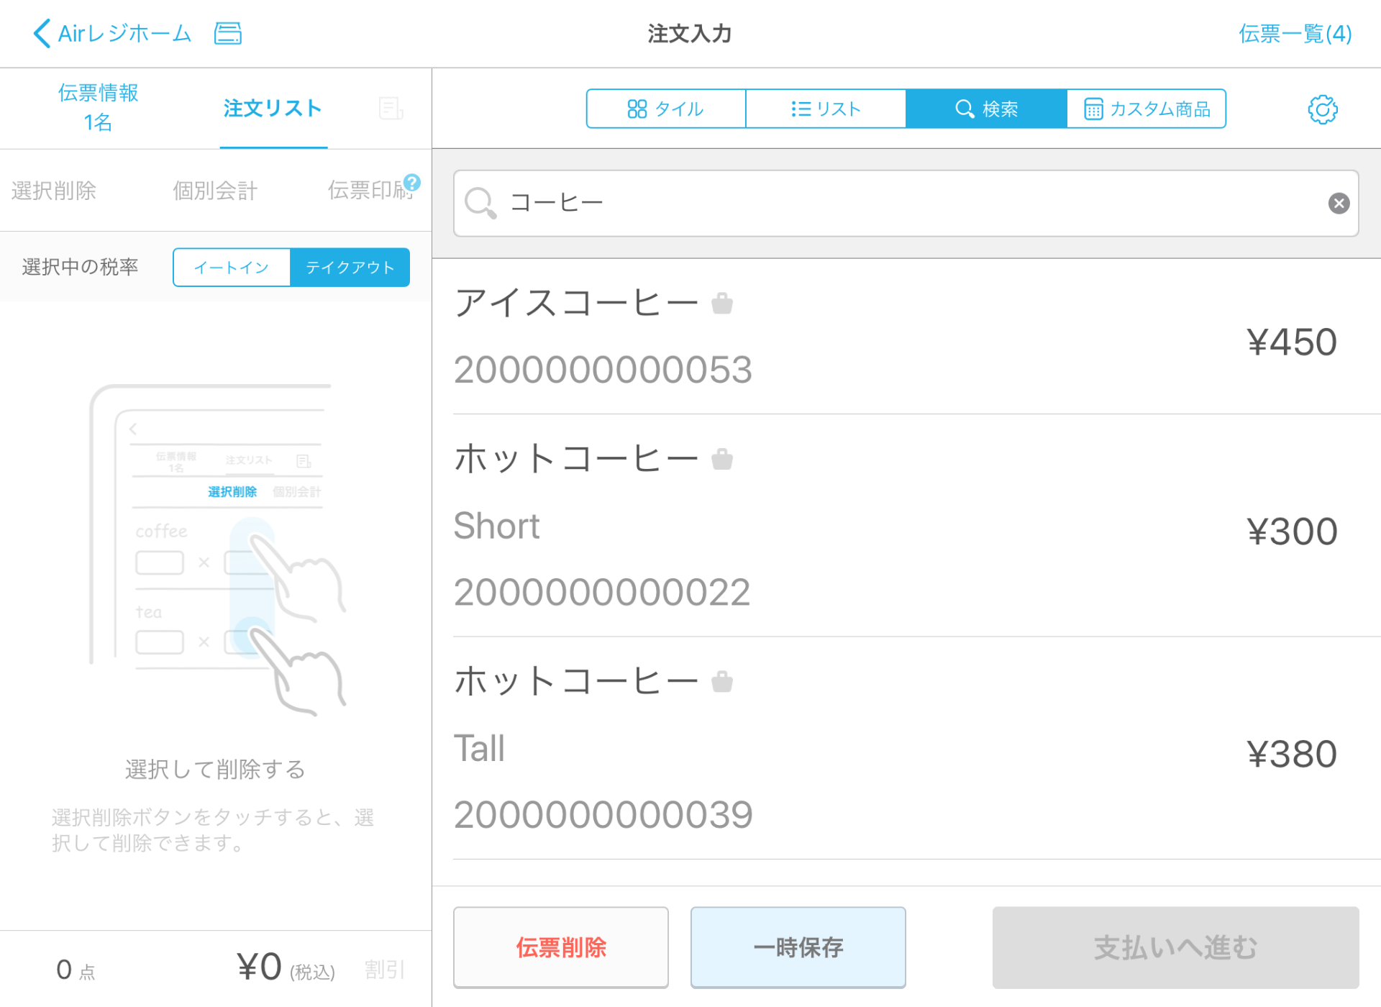The height and width of the screenshot is (1007, 1381).
Task: Click barcode 2000000000022
Action: click(602, 592)
